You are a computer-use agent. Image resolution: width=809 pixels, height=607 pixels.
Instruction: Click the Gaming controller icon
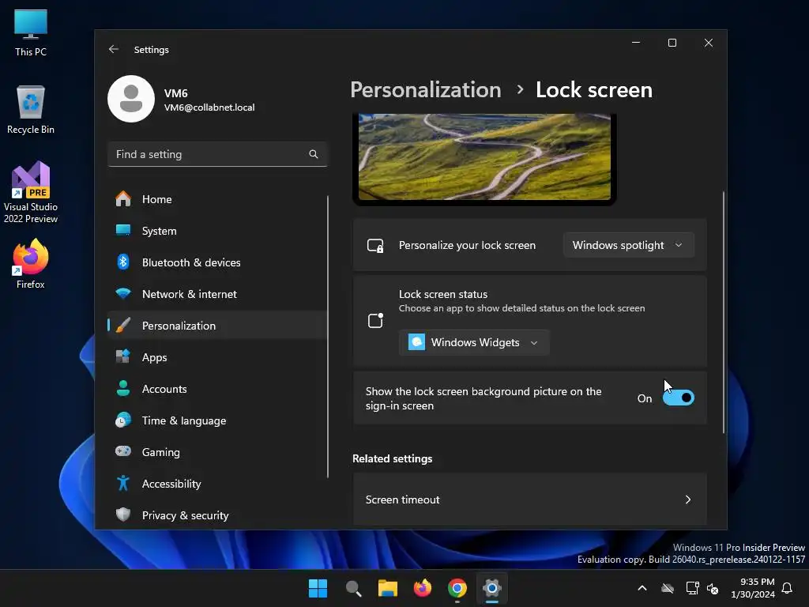122,451
